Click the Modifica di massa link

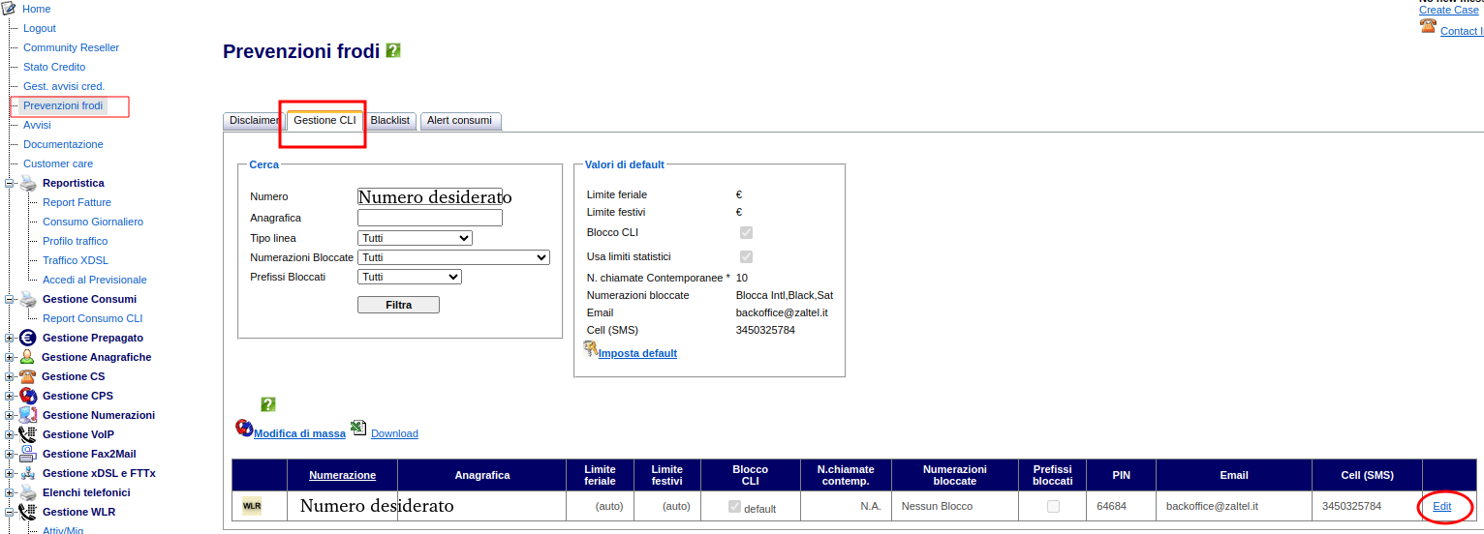click(299, 433)
